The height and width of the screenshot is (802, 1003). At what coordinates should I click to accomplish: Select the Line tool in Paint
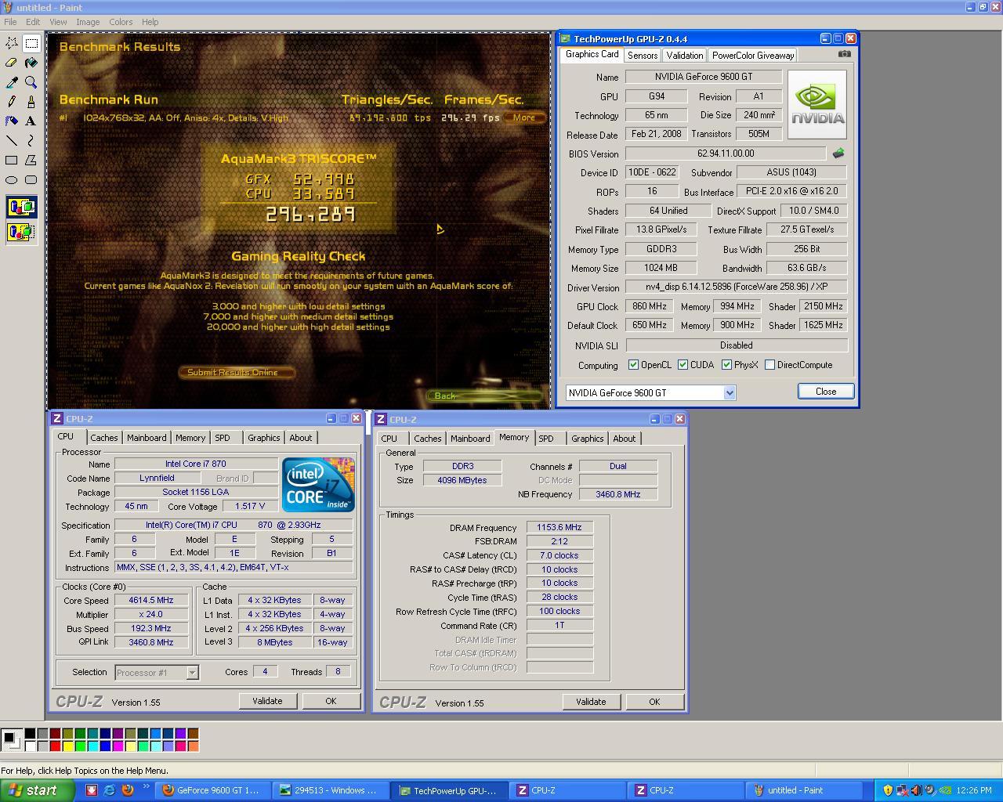12,141
